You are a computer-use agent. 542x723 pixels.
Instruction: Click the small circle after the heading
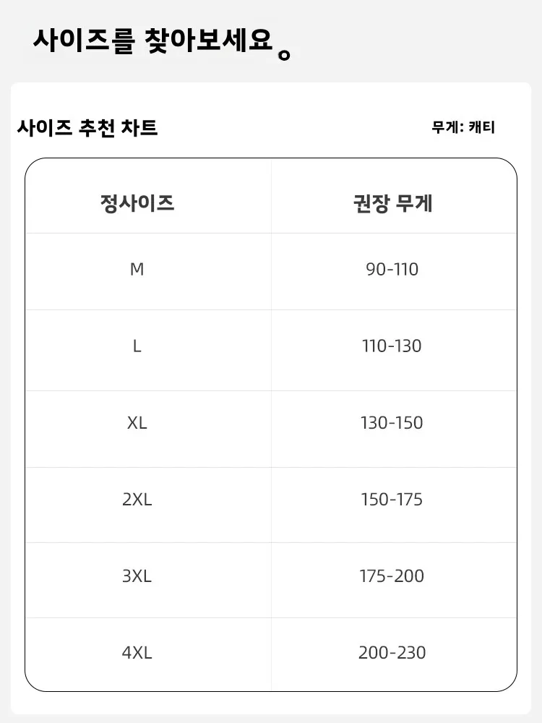(284, 55)
